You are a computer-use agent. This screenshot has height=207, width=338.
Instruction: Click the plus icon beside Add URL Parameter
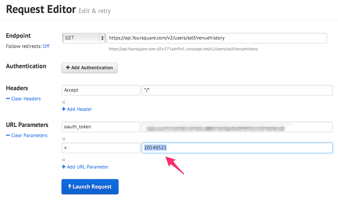point(64,167)
